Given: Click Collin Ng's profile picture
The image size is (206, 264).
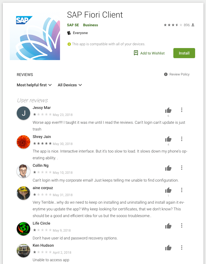Looking at the screenshot, I should [23, 171].
